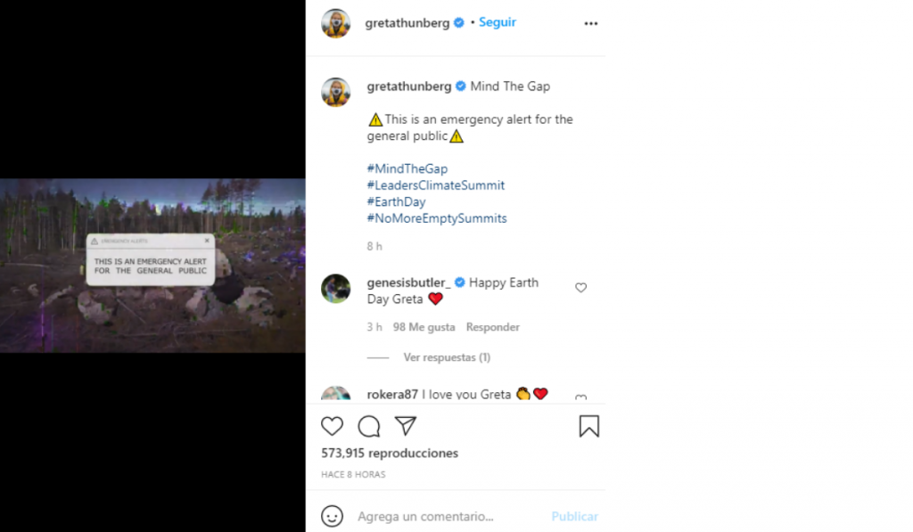
Task: Expand Ver respuestas (1) replies
Action: (x=447, y=357)
